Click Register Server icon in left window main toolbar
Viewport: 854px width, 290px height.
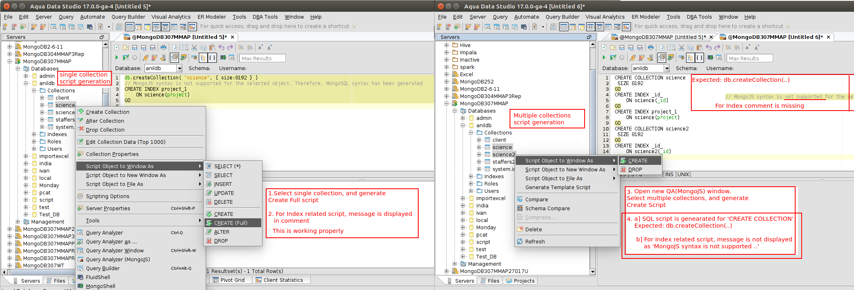point(5,27)
